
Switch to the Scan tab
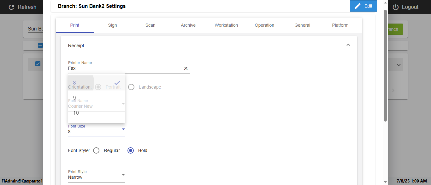point(150,25)
